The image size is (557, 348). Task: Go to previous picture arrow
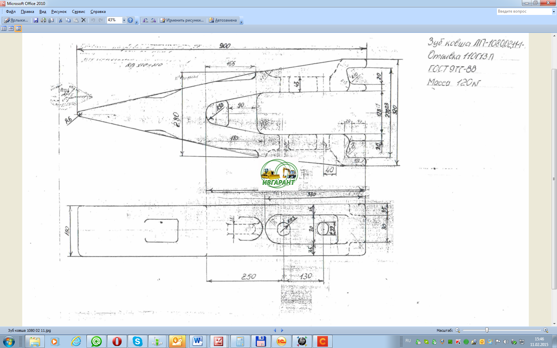coord(275,330)
